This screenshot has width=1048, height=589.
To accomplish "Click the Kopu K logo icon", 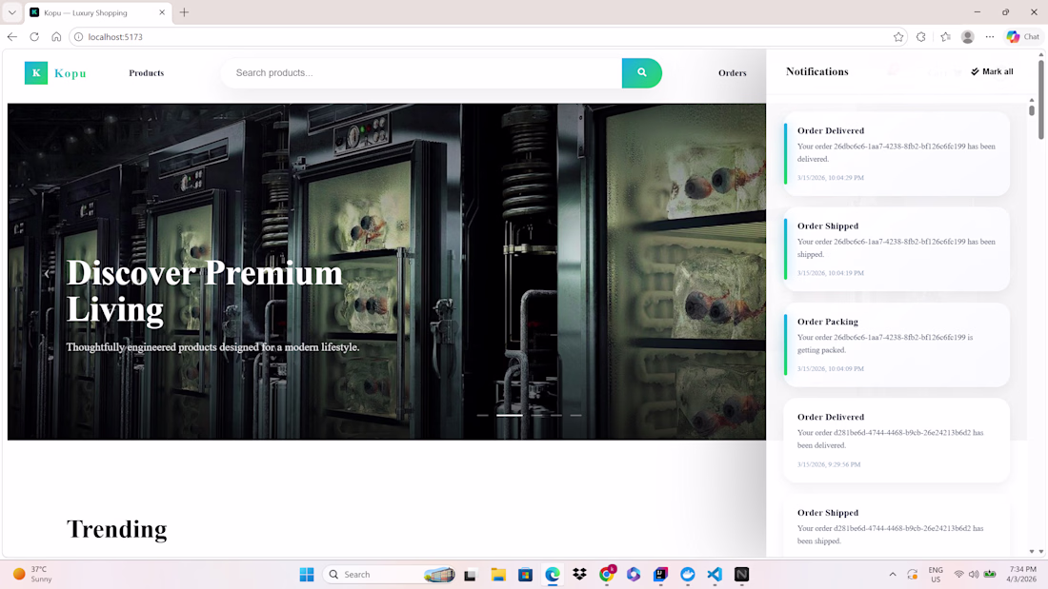I will click(36, 72).
